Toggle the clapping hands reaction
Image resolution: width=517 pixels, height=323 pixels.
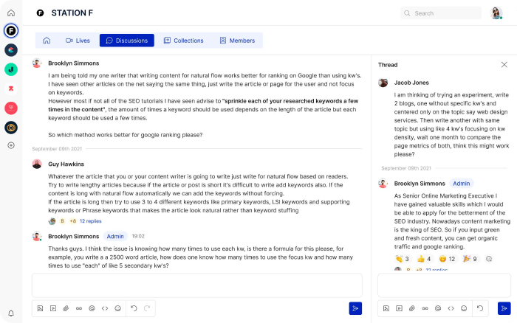[x=403, y=259]
